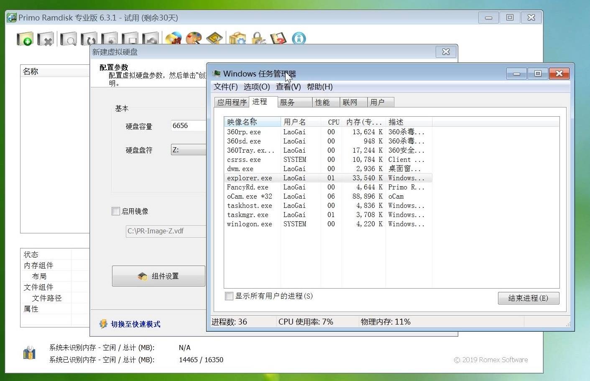Click the tools icon beside memory statistics
590x381 pixels.
click(x=29, y=353)
